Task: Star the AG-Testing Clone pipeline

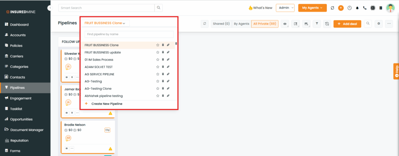Action: click(157, 89)
